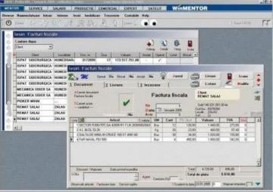Click the lower printer icon

195,84
